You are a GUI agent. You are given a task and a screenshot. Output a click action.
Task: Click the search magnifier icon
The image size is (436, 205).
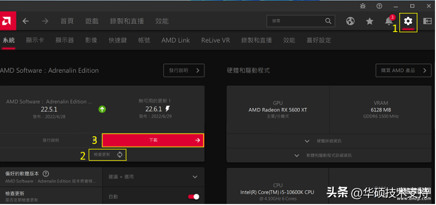tap(328, 21)
